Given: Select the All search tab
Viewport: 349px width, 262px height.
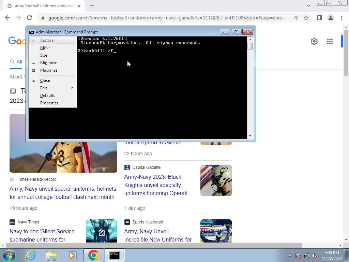Looking at the screenshot, I should (16, 62).
